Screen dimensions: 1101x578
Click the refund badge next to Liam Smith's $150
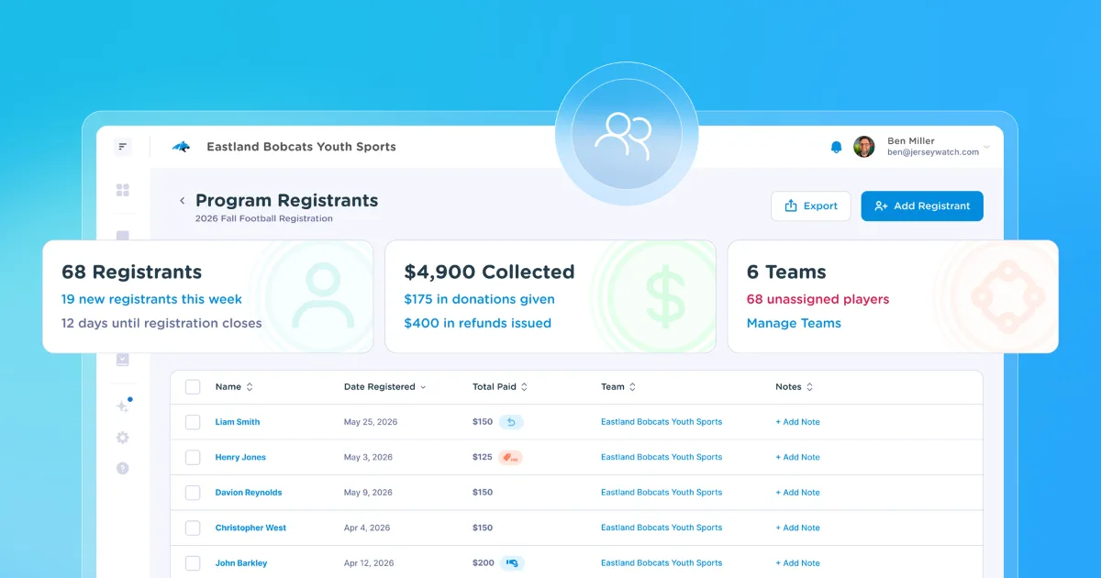[x=511, y=422]
